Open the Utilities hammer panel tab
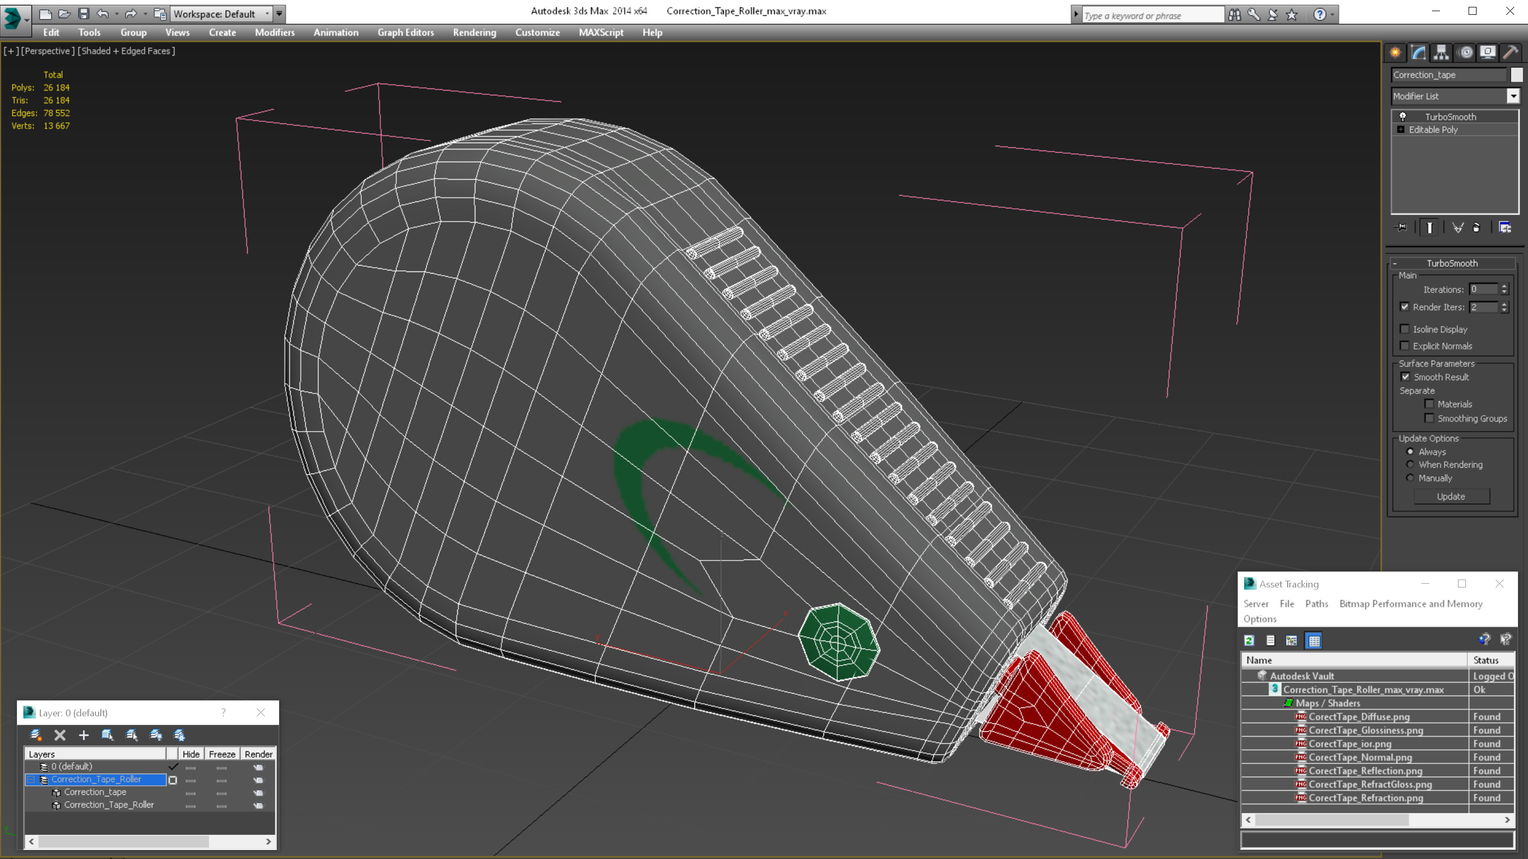Viewport: 1528px width, 859px height. [x=1510, y=53]
